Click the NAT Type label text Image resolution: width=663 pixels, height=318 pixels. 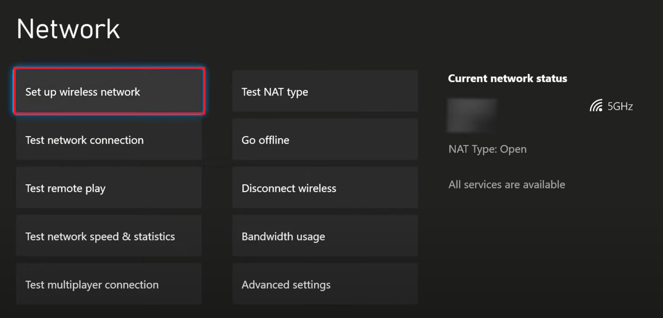473,149
